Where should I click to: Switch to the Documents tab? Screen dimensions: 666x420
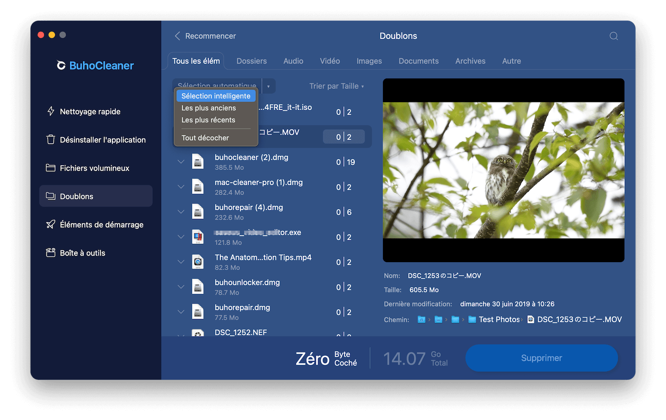418,61
